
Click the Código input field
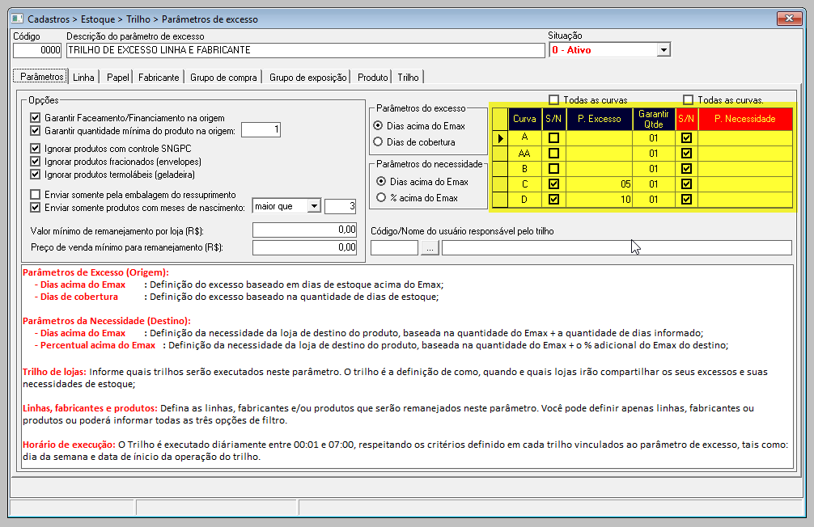tap(37, 50)
